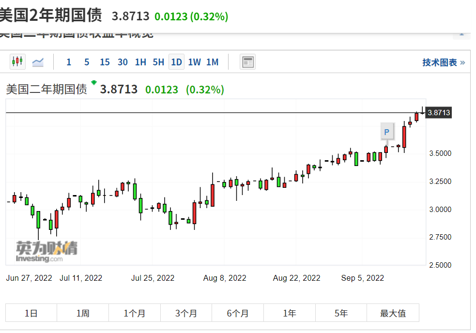Select the 1周 time range tab
This screenshot has width=476, height=333.
click(x=83, y=313)
